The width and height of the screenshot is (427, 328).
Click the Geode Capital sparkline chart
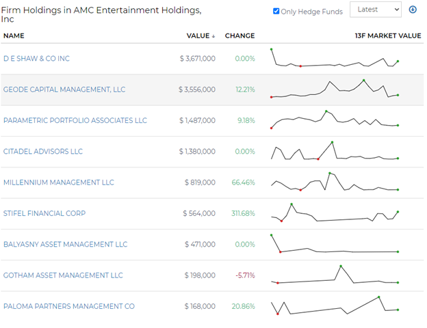pyautogui.click(x=335, y=89)
